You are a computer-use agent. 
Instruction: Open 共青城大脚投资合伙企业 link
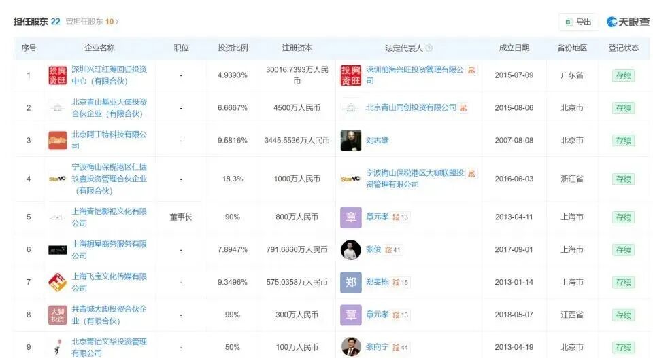click(x=109, y=315)
